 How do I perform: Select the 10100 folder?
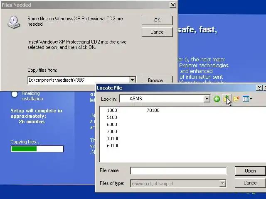tap(113, 138)
